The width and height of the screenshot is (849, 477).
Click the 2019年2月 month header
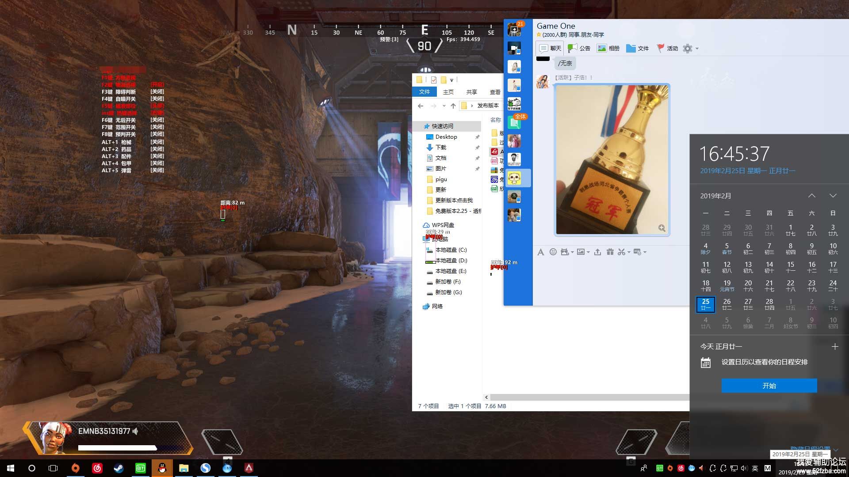[715, 196]
